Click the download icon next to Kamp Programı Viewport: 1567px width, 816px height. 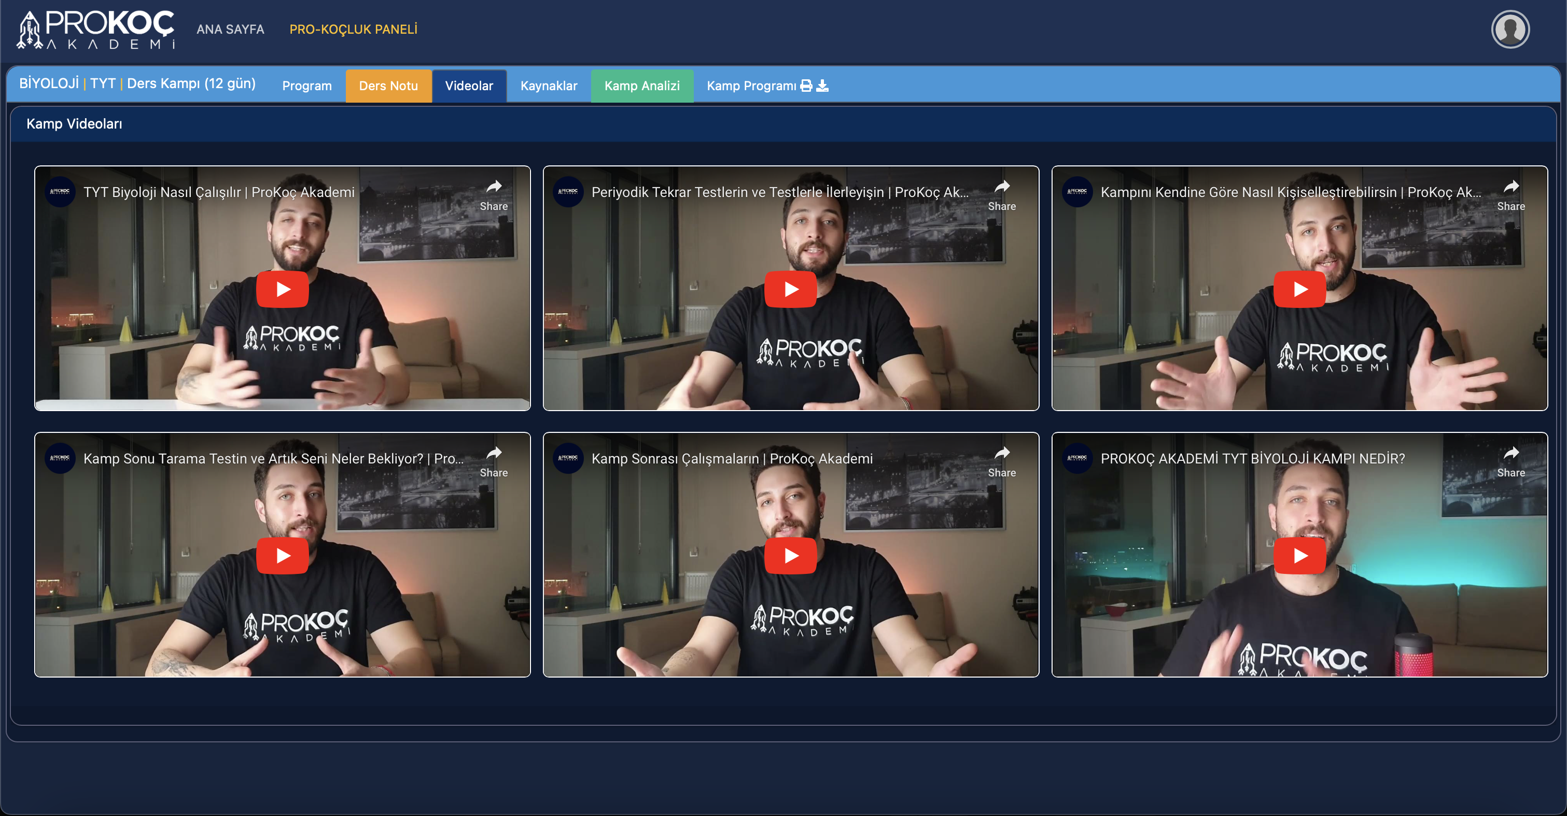click(x=822, y=86)
